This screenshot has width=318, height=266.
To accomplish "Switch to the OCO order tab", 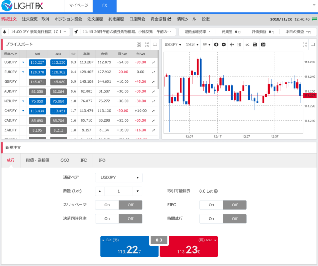I will [65, 160].
